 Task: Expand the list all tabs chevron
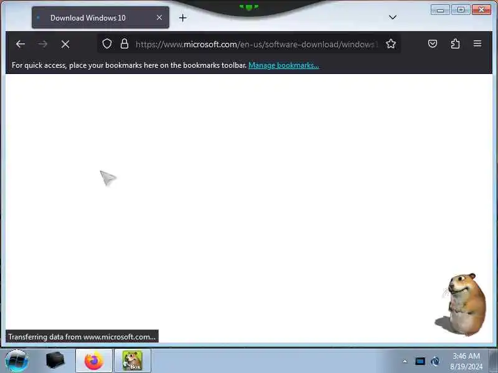tap(393, 17)
